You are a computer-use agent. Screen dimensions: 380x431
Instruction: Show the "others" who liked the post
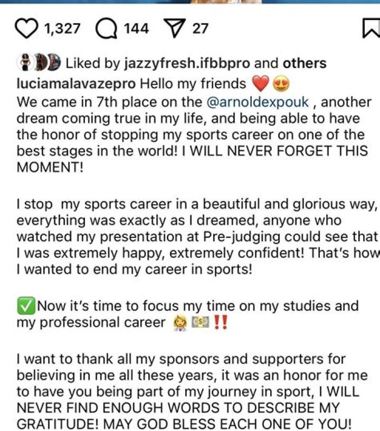tap(305, 64)
